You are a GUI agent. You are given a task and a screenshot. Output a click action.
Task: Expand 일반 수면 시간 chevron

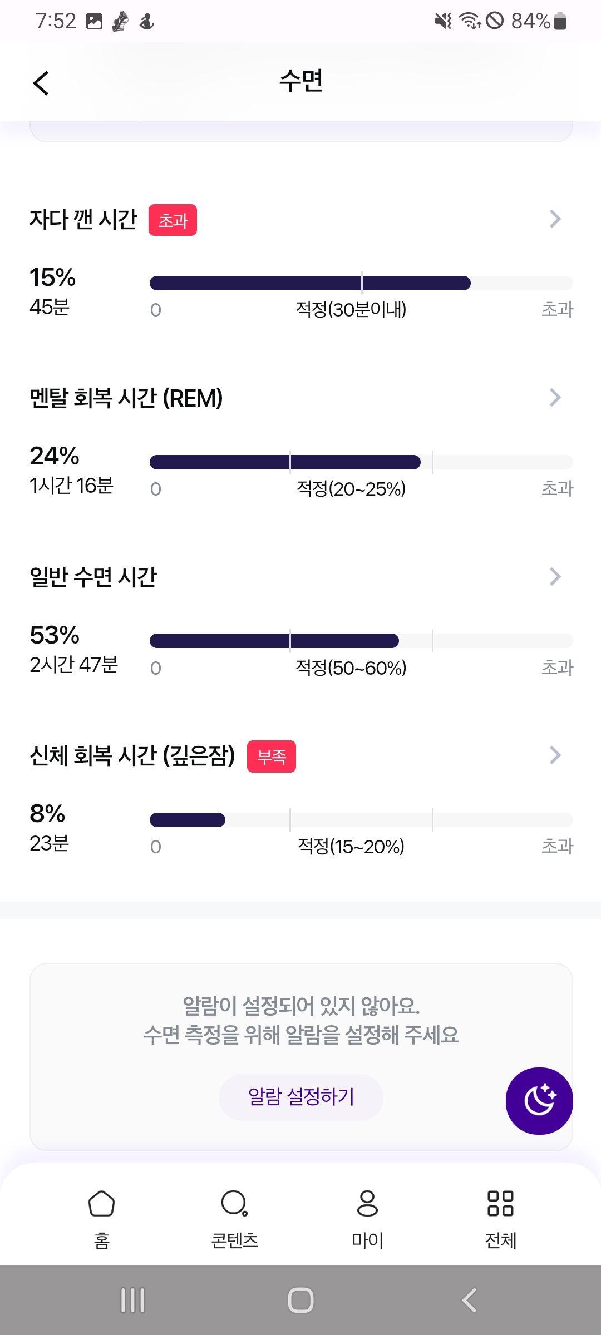[555, 577]
